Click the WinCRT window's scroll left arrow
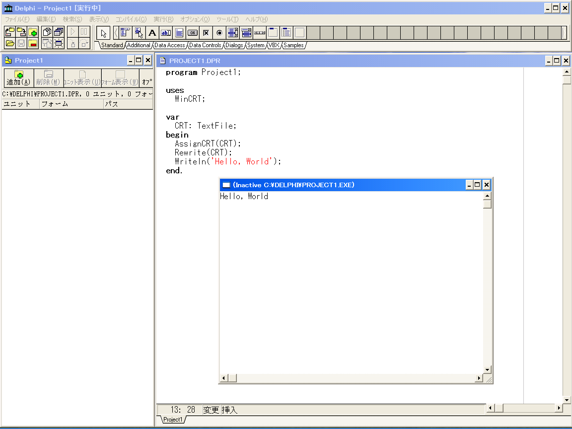 coord(223,378)
